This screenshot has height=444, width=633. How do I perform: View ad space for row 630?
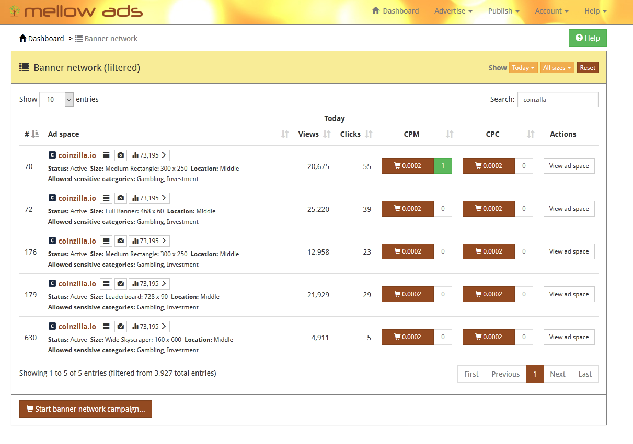[569, 337]
